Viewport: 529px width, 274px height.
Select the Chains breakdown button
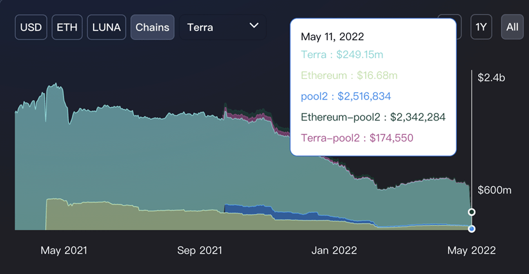coord(152,27)
